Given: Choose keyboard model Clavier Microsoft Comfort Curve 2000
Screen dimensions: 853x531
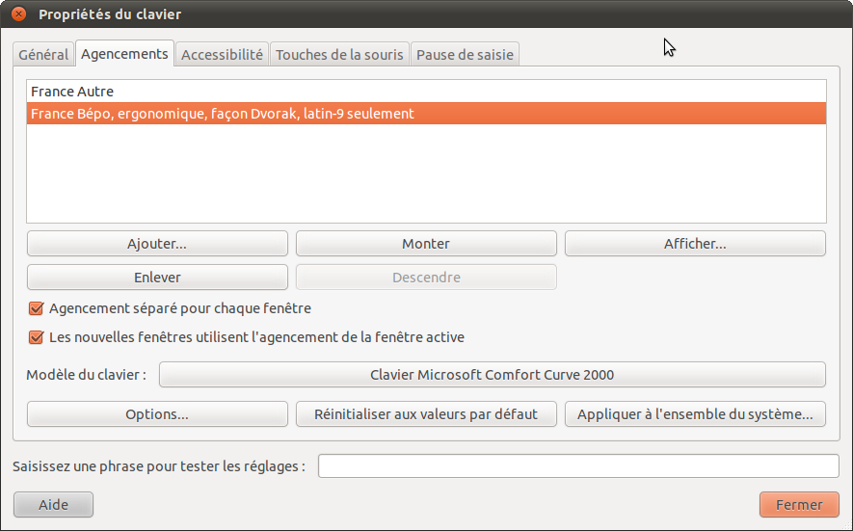Looking at the screenshot, I should point(492,375).
